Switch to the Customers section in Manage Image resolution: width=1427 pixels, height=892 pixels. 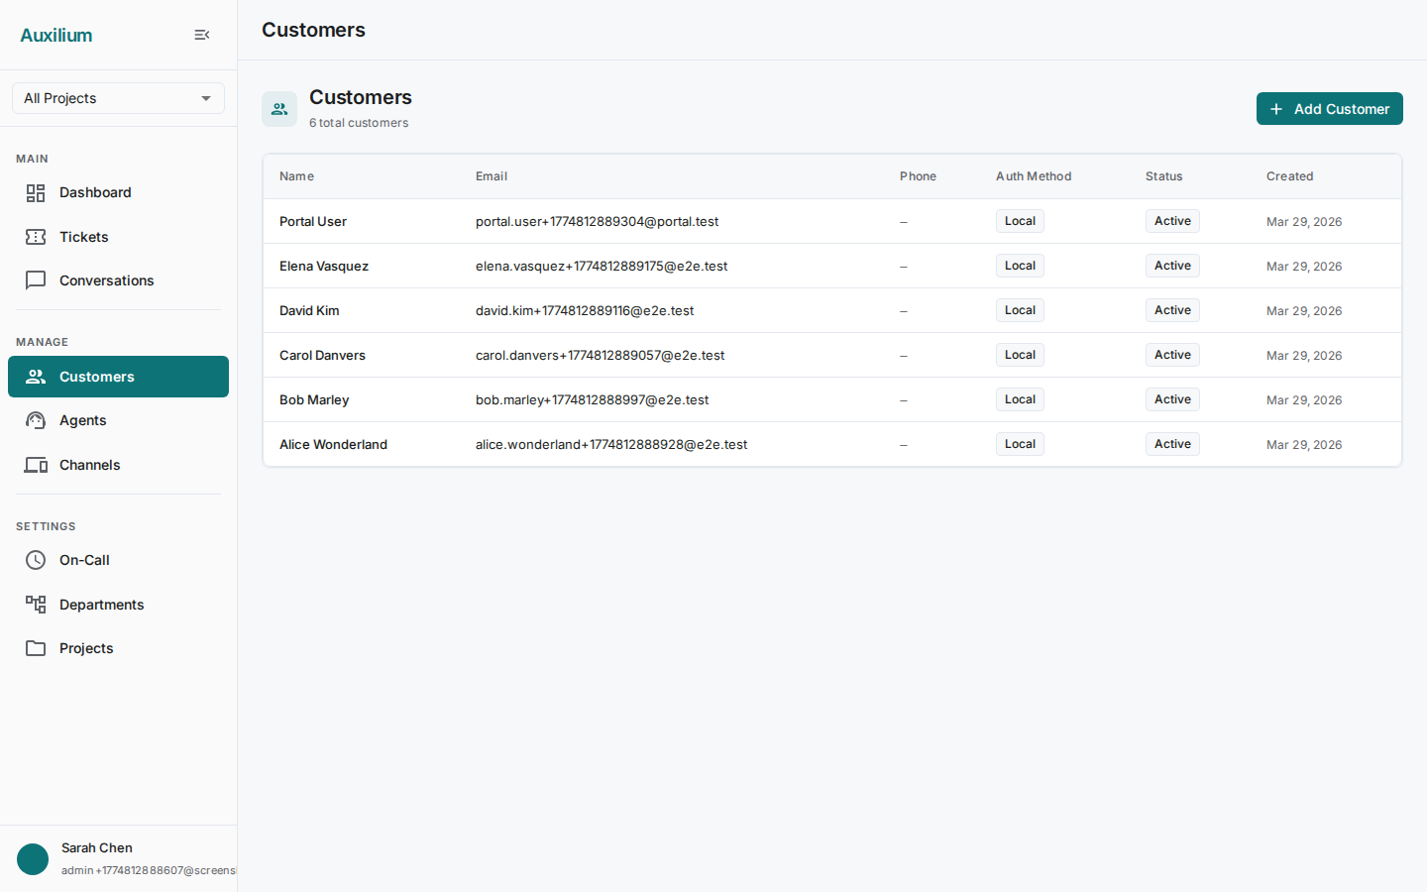(x=96, y=377)
